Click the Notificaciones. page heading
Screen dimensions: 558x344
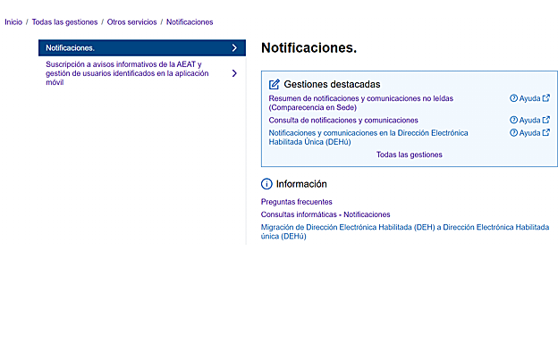pyautogui.click(x=309, y=47)
